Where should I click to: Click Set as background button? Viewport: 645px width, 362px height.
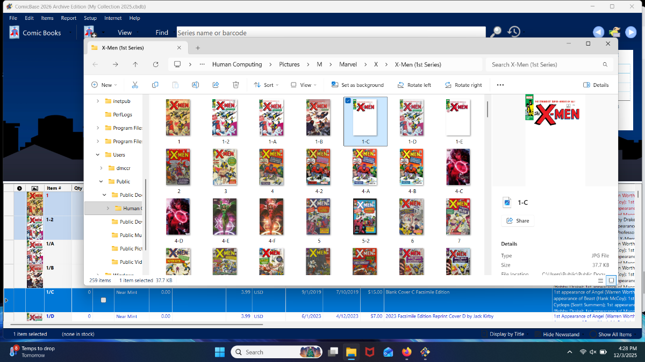click(357, 85)
